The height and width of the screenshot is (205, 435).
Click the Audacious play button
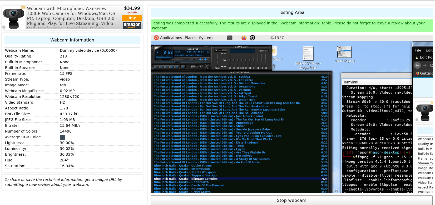[x=162, y=67]
